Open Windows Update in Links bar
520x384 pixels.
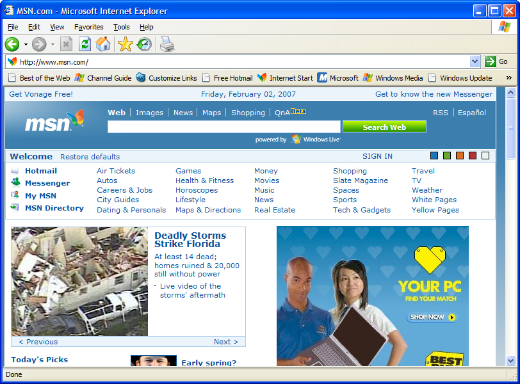point(460,78)
